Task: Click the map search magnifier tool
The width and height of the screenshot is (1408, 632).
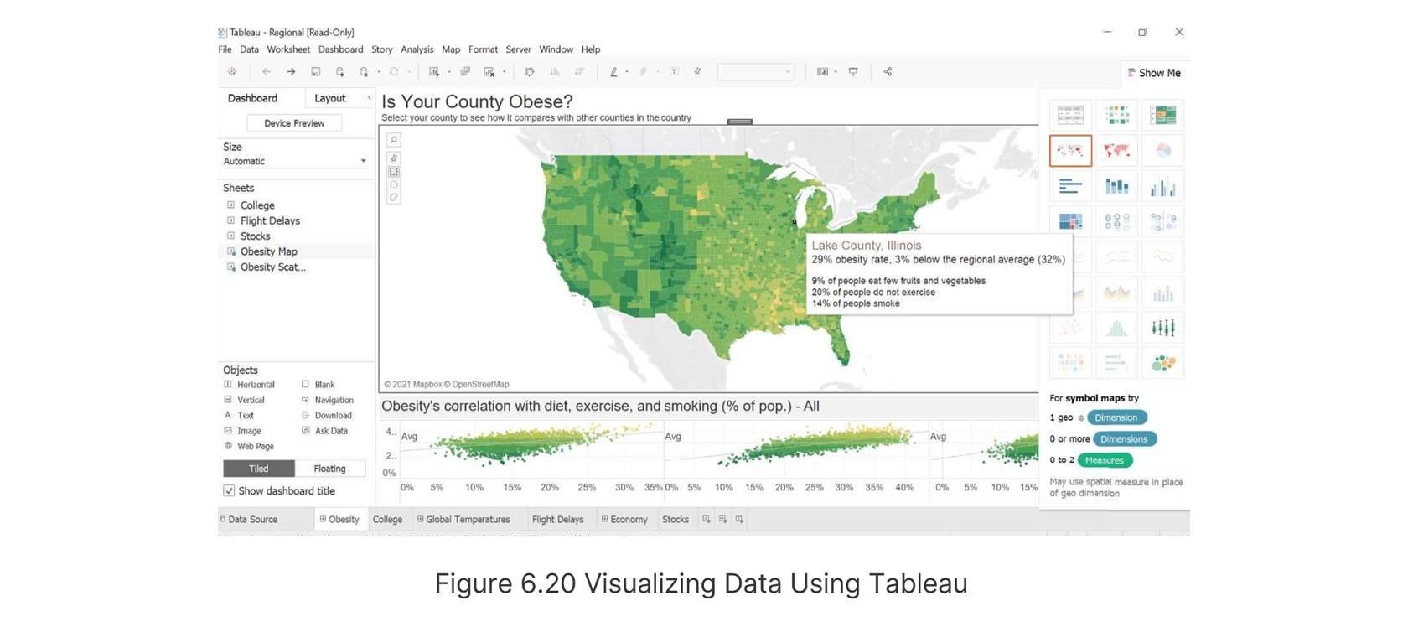Action: (x=394, y=140)
